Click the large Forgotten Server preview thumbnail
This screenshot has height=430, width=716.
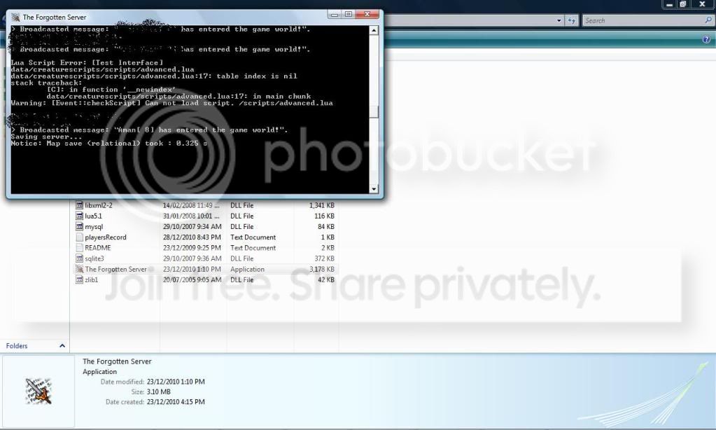(38, 391)
